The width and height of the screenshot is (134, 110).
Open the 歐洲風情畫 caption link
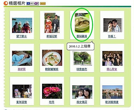pyautogui.click(x=112, y=102)
